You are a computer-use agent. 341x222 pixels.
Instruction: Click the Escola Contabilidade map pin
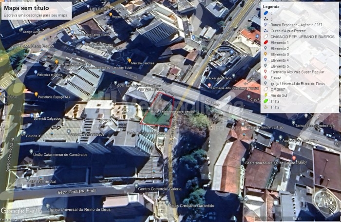coord(69,131)
